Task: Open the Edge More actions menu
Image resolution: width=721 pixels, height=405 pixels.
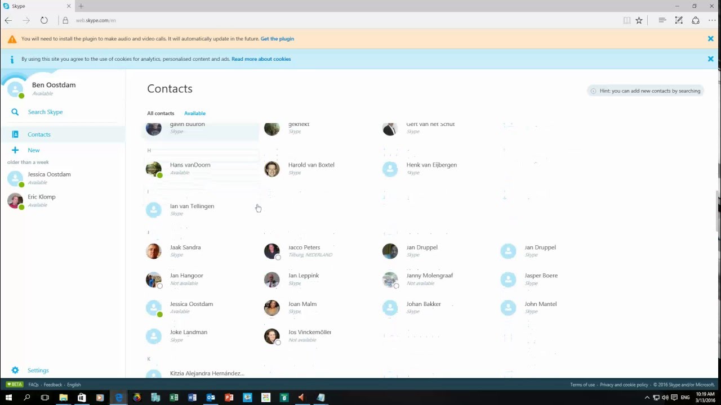Action: coord(712,20)
